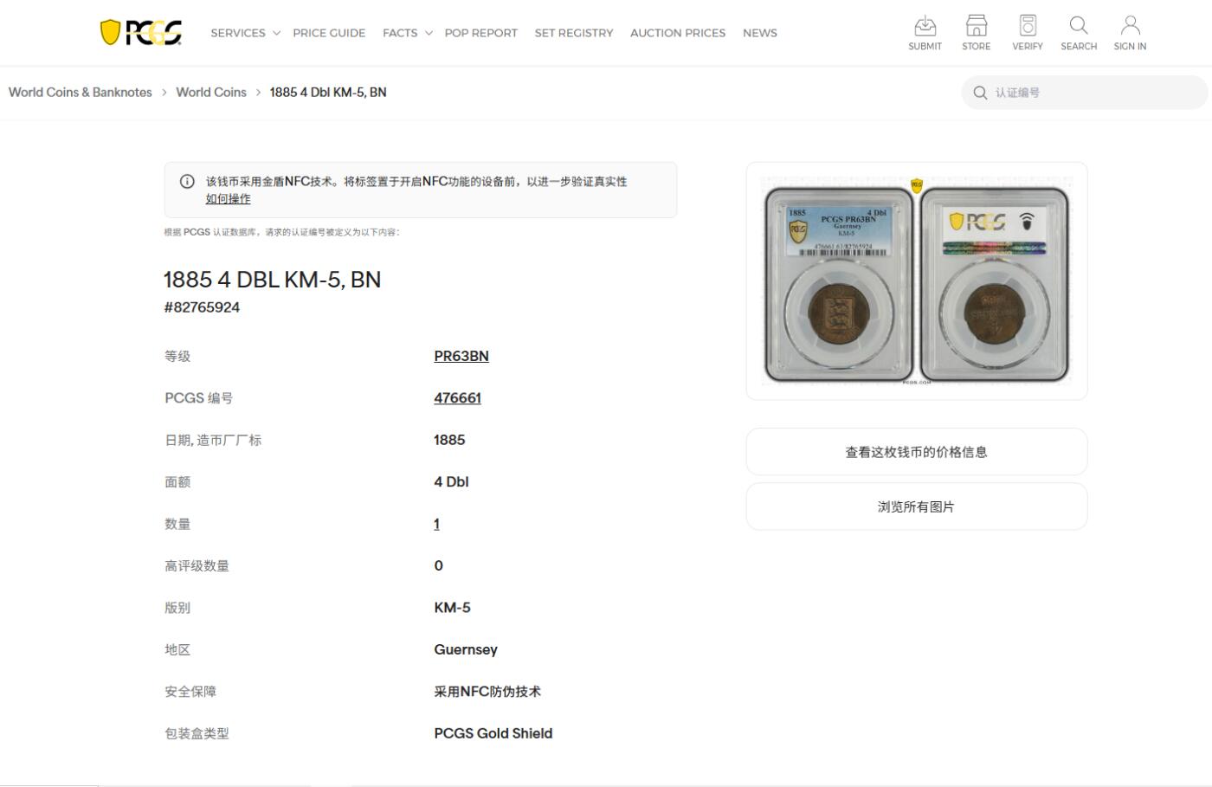Select POP REPORT in the navigation
The image size is (1212, 787).
(x=481, y=32)
